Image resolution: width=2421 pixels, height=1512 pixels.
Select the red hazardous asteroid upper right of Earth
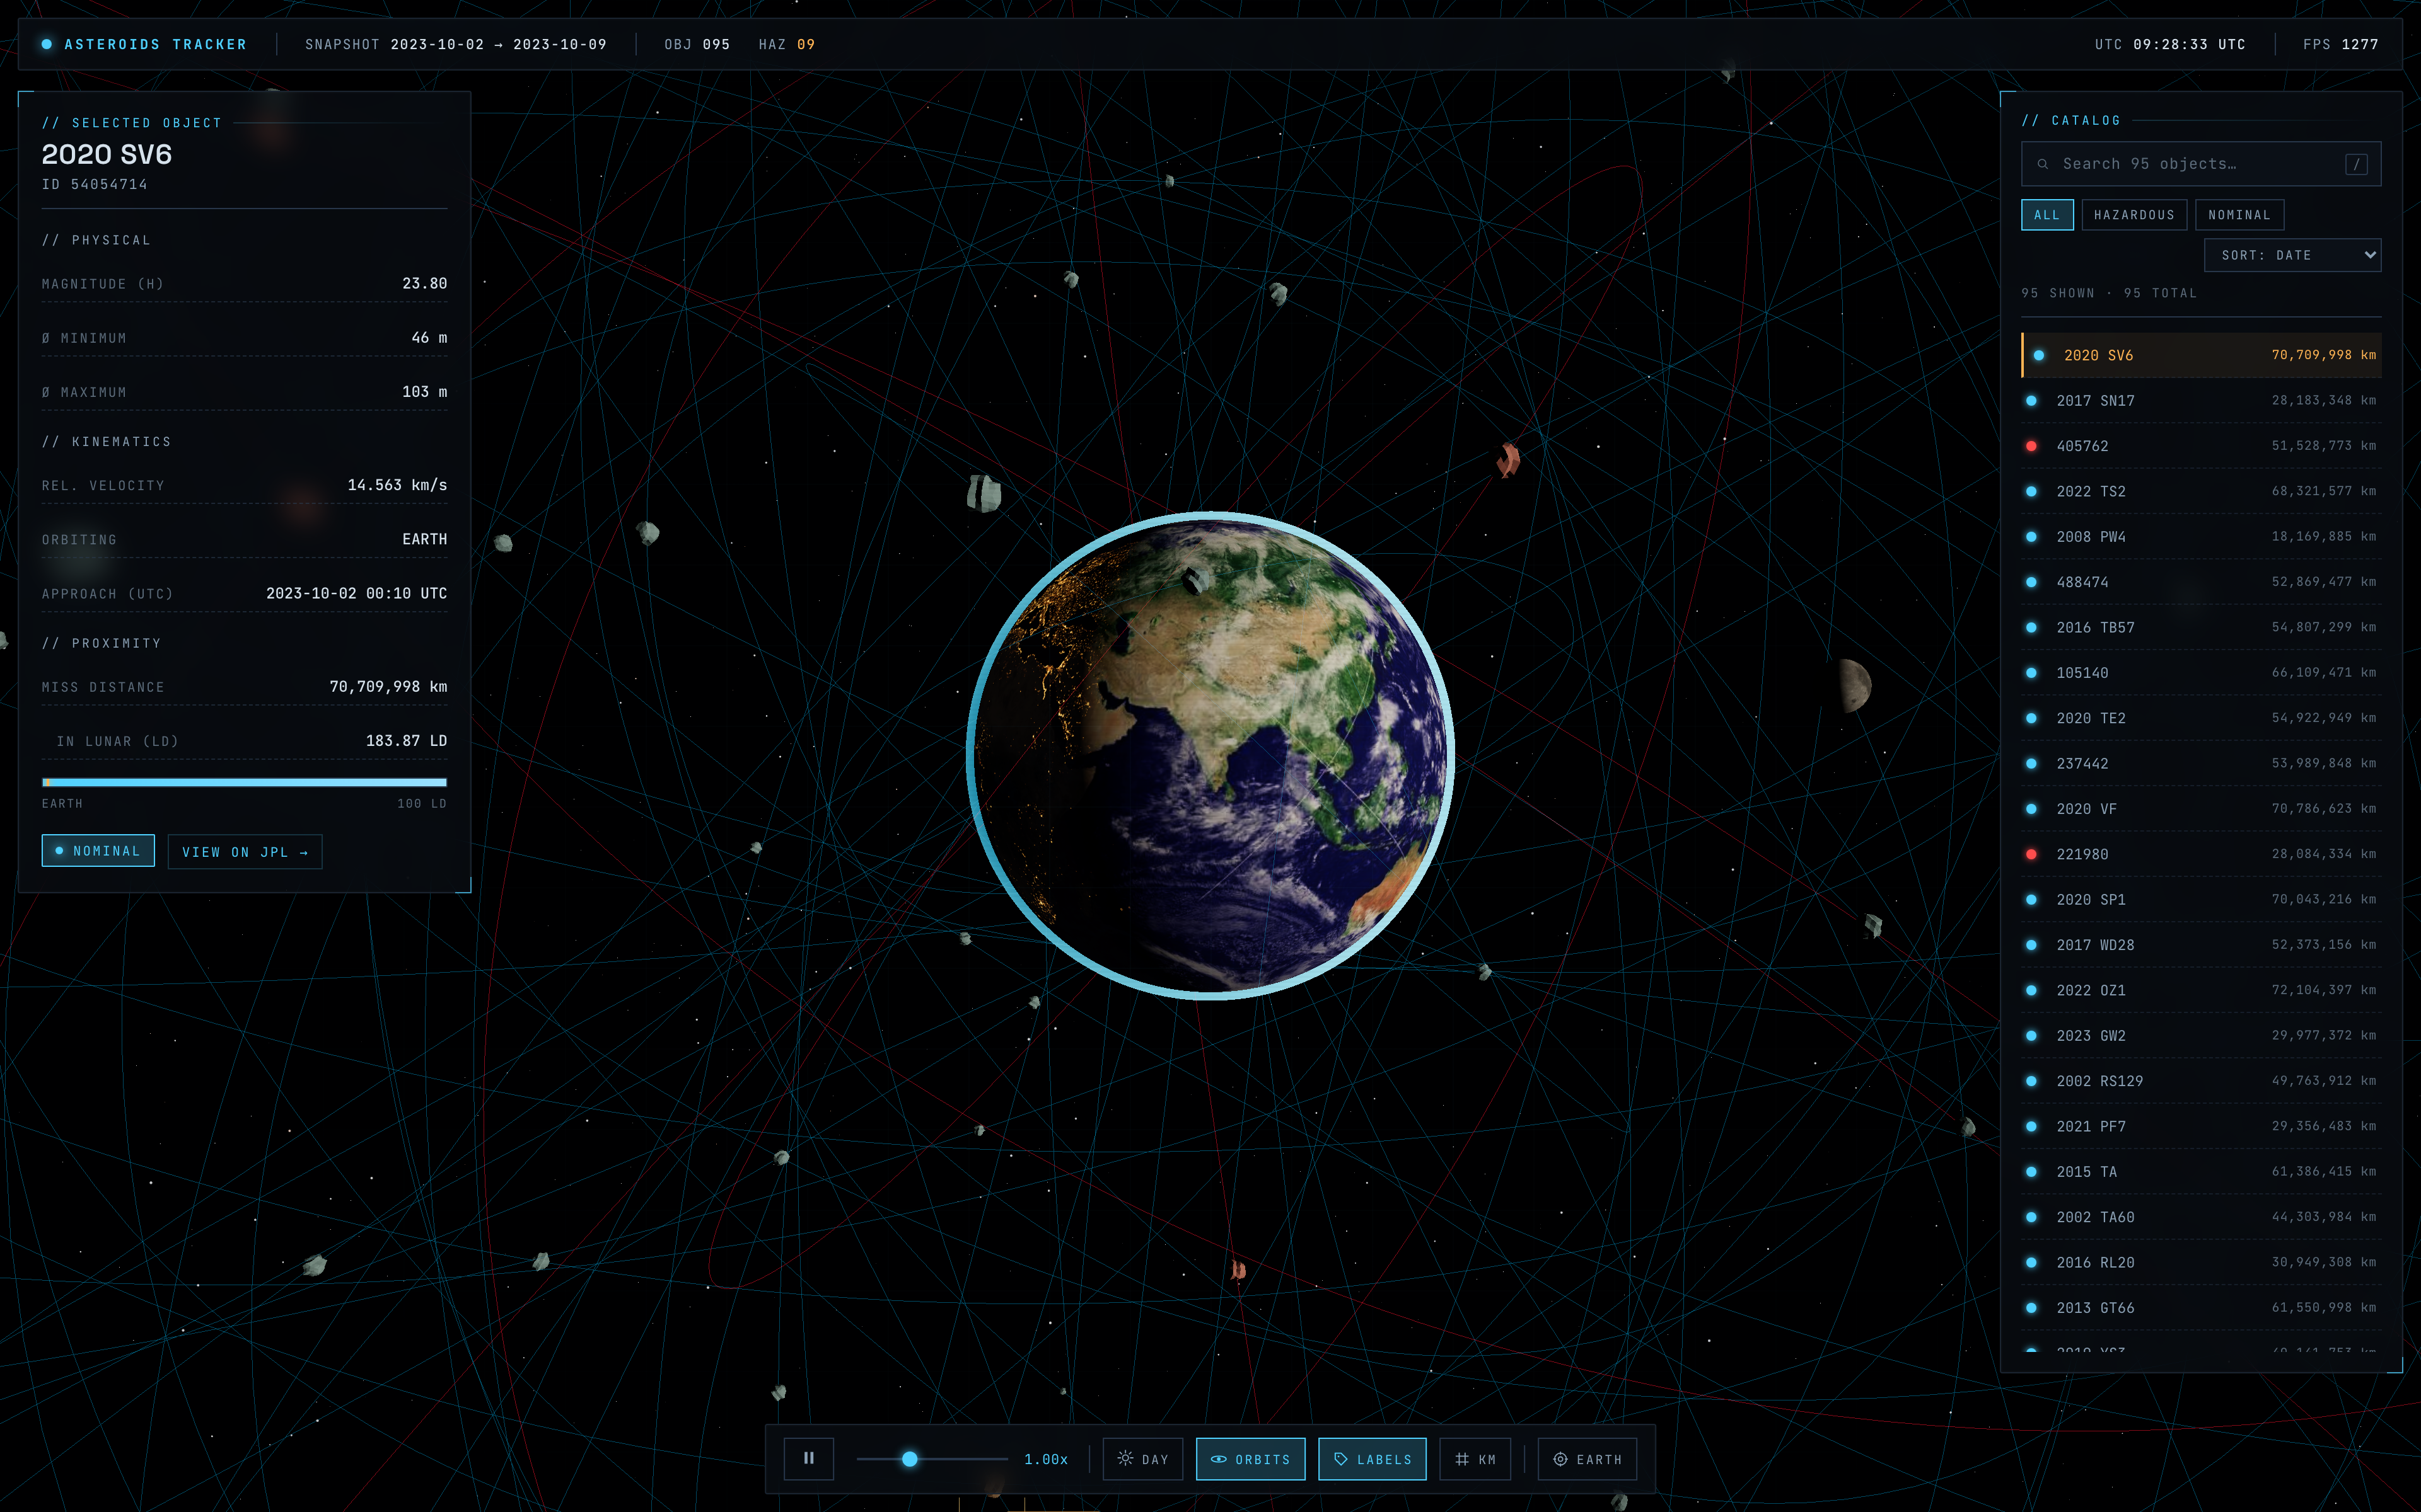coord(1507,460)
